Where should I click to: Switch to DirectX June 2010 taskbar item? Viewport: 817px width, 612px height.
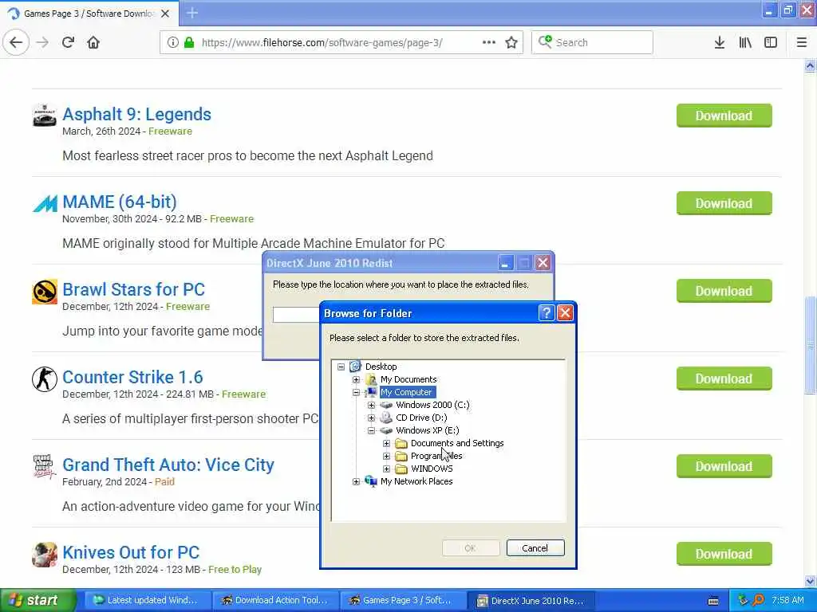coord(530,601)
